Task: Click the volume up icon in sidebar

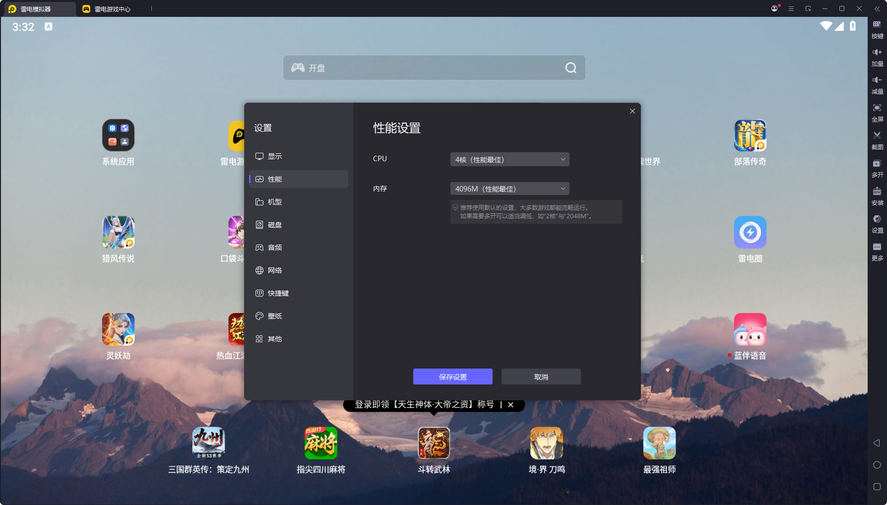Action: [x=877, y=53]
